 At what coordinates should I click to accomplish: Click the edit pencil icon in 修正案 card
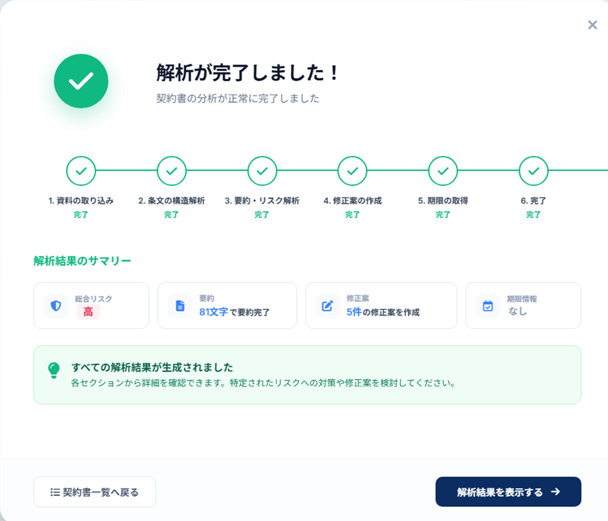(328, 306)
